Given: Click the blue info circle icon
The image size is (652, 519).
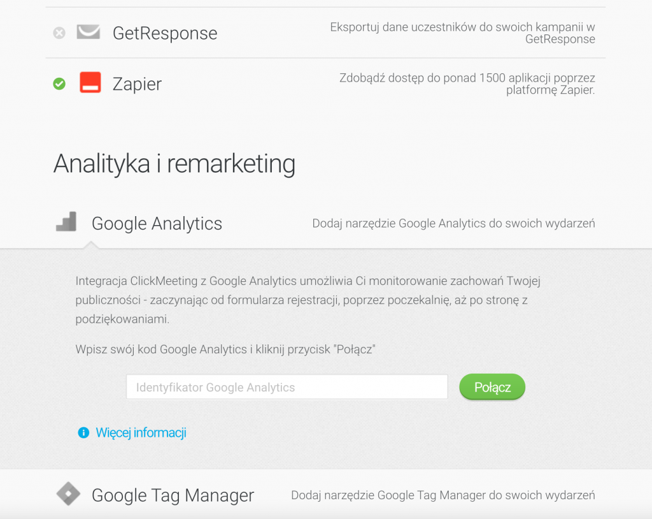Looking at the screenshot, I should [x=83, y=433].
